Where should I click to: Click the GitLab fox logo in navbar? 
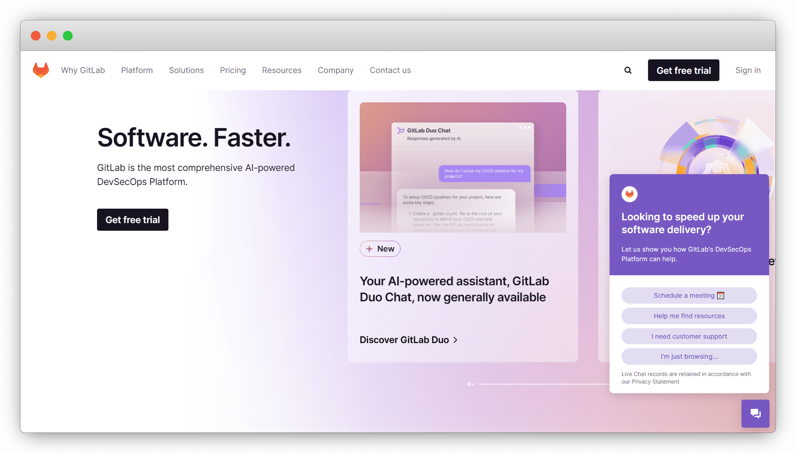(41, 70)
